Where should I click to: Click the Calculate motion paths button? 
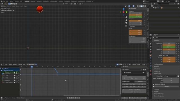[166, 86]
